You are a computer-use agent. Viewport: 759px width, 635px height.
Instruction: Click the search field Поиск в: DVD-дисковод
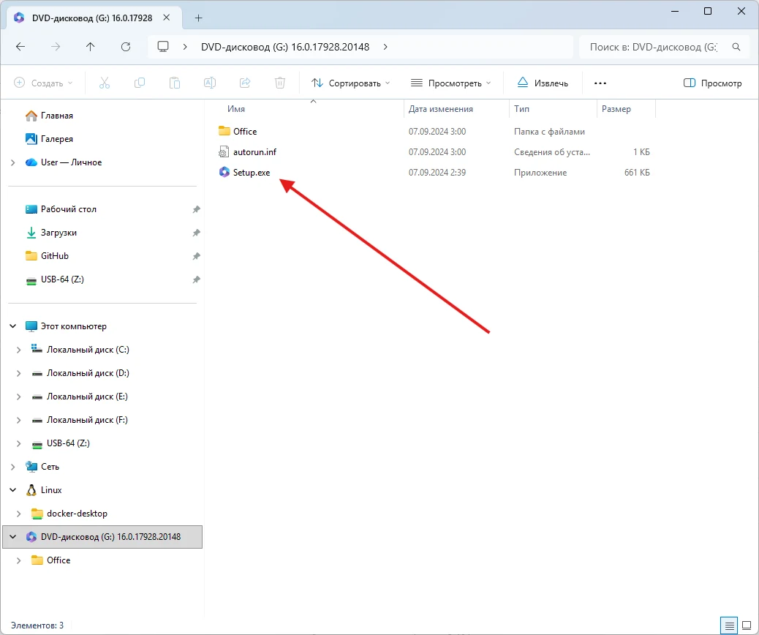654,47
